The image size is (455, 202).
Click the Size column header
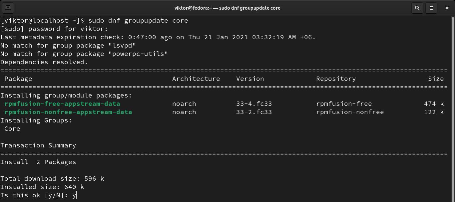click(x=436, y=79)
